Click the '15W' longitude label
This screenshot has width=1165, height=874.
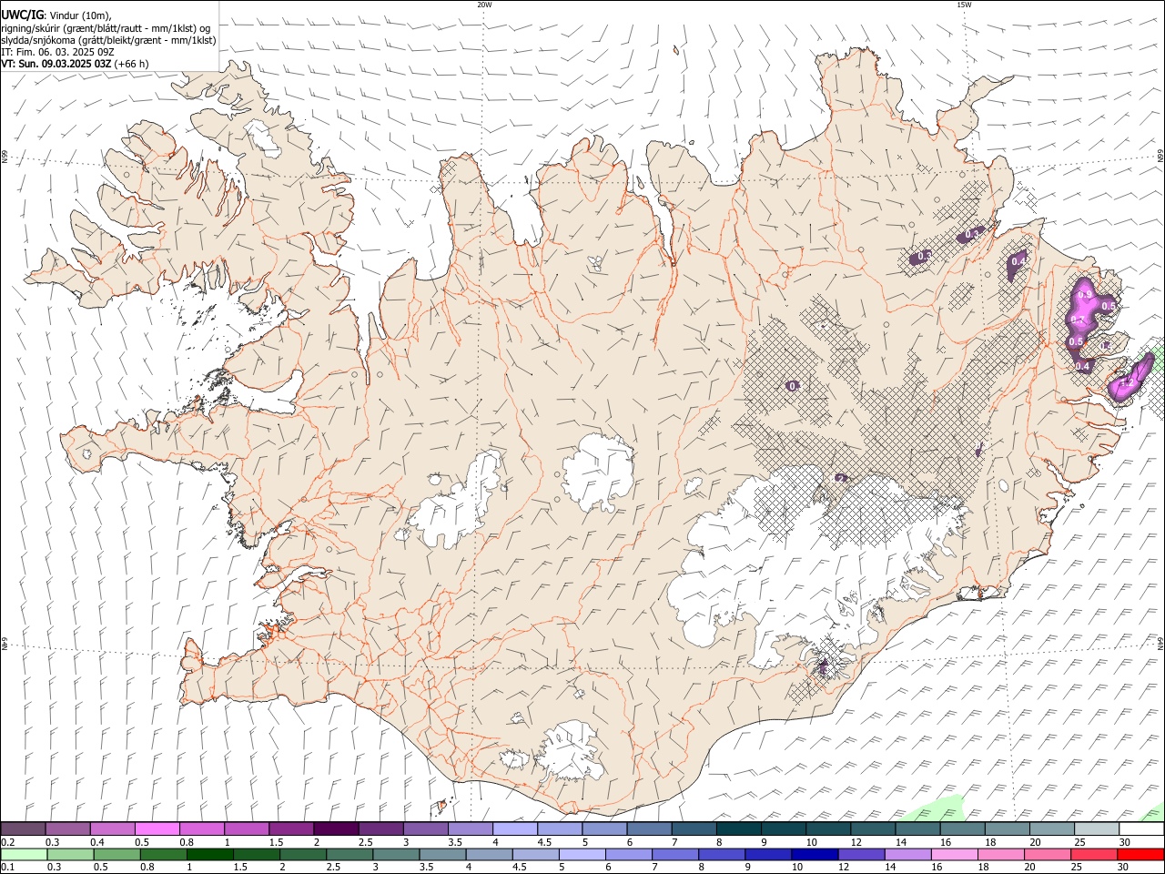(964, 5)
